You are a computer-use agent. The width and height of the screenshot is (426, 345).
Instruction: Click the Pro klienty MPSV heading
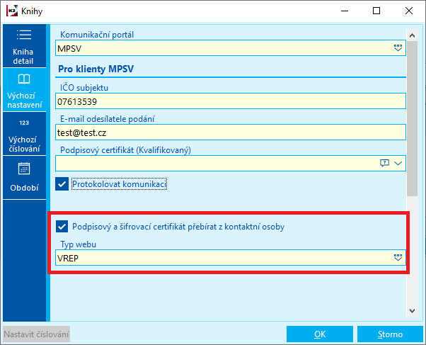click(96, 69)
